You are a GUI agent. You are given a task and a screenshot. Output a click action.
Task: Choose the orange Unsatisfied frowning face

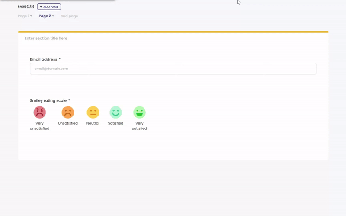tap(68, 113)
